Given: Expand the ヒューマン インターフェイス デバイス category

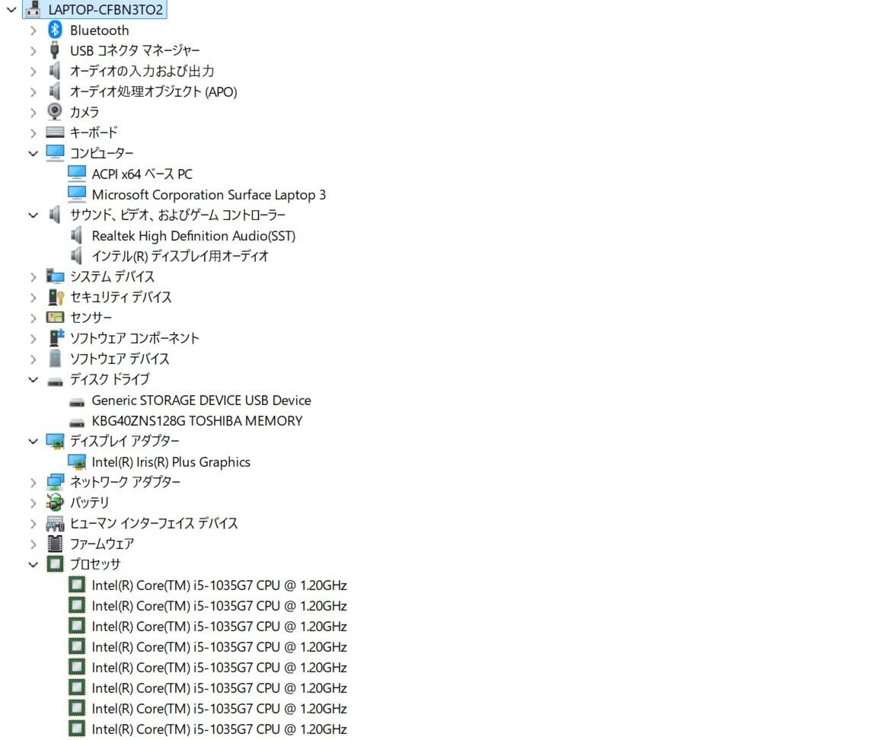Looking at the screenshot, I should [34, 524].
